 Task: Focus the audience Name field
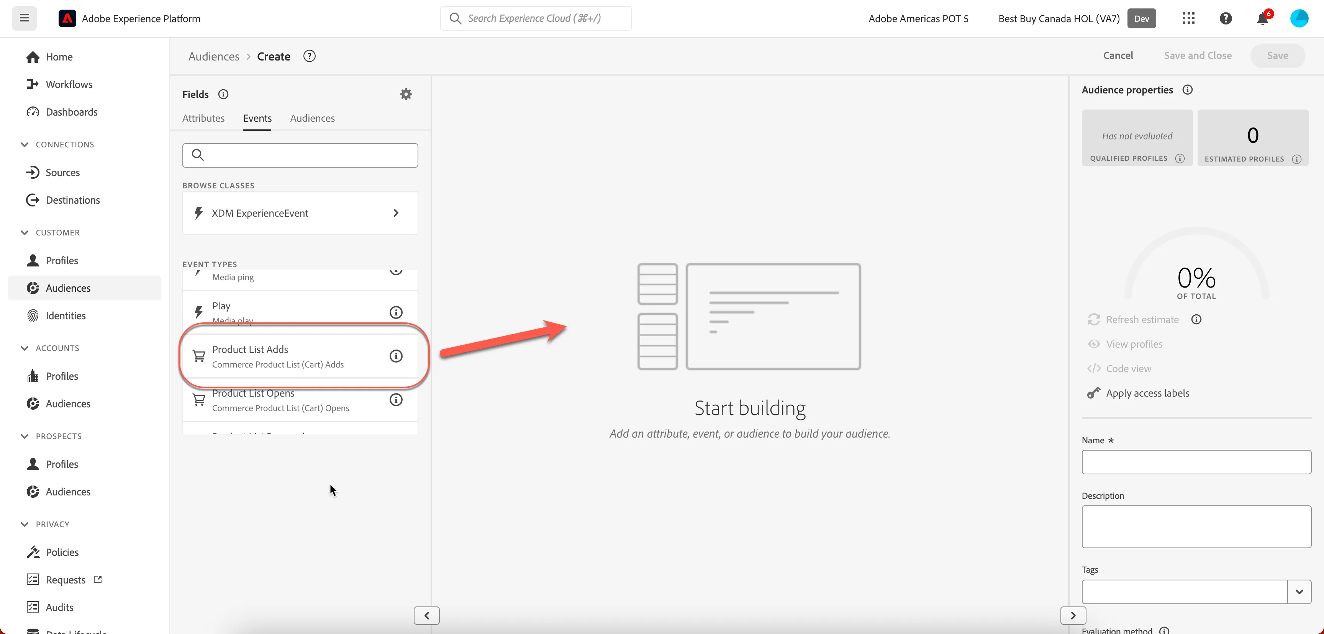click(x=1196, y=462)
